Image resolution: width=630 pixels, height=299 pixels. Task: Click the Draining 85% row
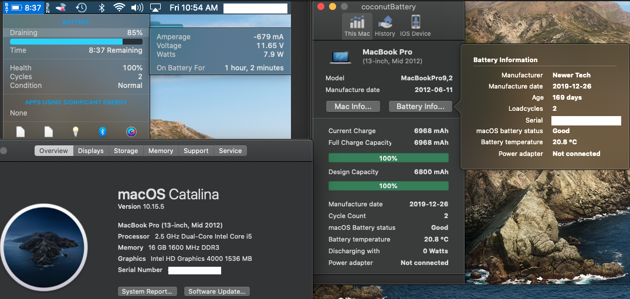76,32
